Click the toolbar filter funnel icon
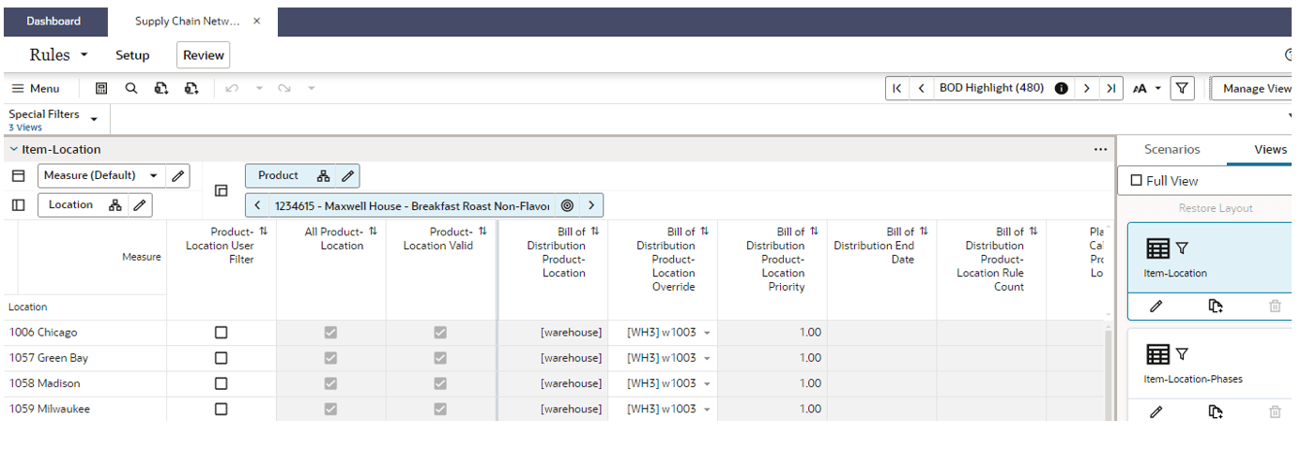 1183,88
